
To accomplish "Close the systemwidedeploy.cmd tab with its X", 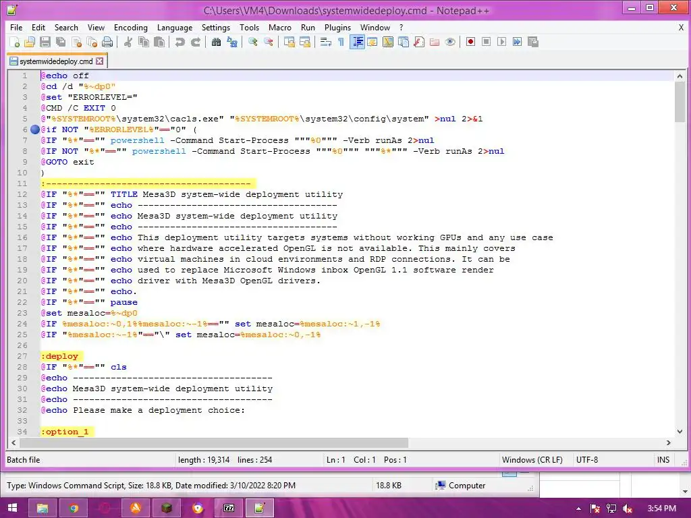I will click(x=100, y=61).
